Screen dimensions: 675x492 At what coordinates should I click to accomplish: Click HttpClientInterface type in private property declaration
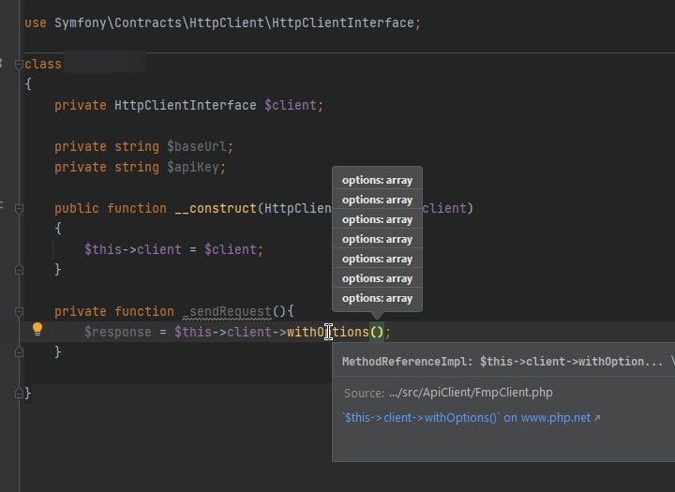point(185,106)
